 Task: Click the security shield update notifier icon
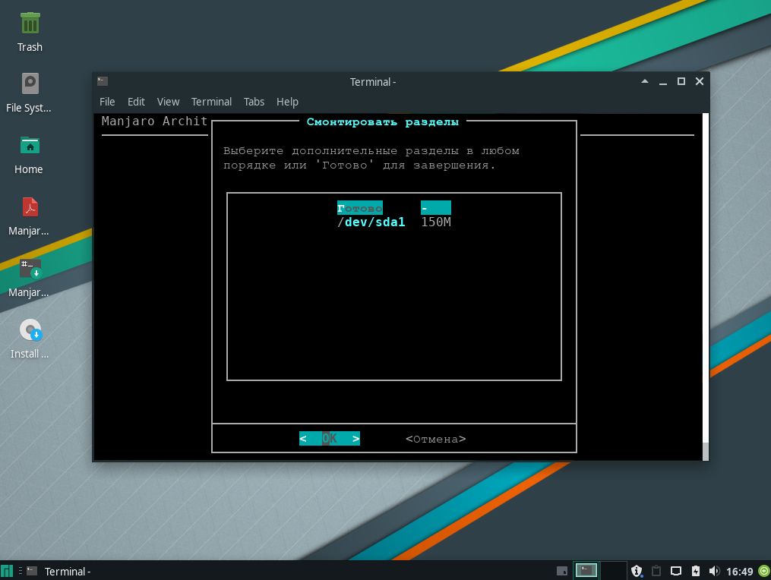click(637, 571)
